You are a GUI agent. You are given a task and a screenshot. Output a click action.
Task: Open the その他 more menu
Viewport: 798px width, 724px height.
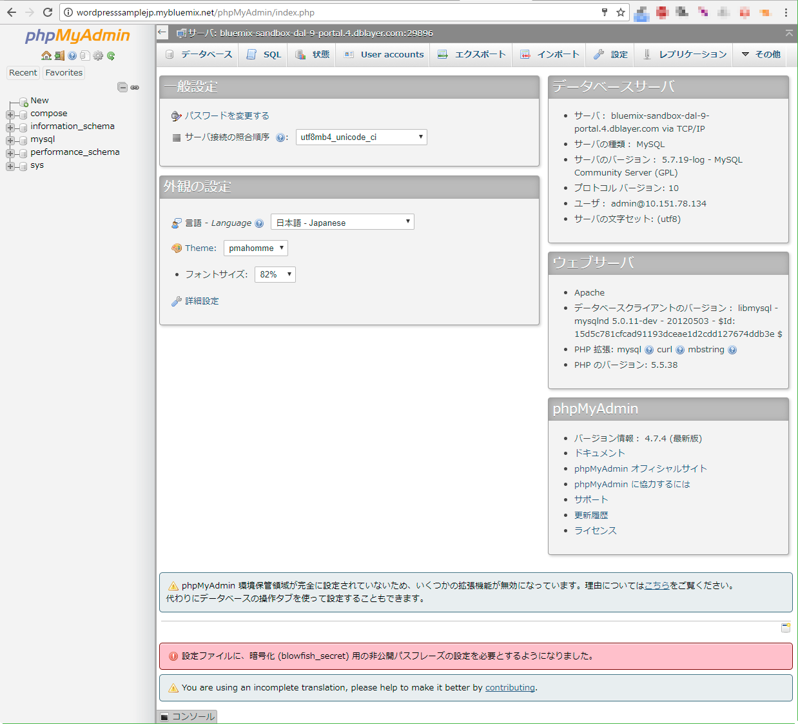(761, 54)
